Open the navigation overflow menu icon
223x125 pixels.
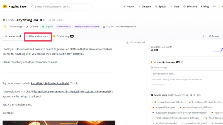pyautogui.click(x=214, y=6)
